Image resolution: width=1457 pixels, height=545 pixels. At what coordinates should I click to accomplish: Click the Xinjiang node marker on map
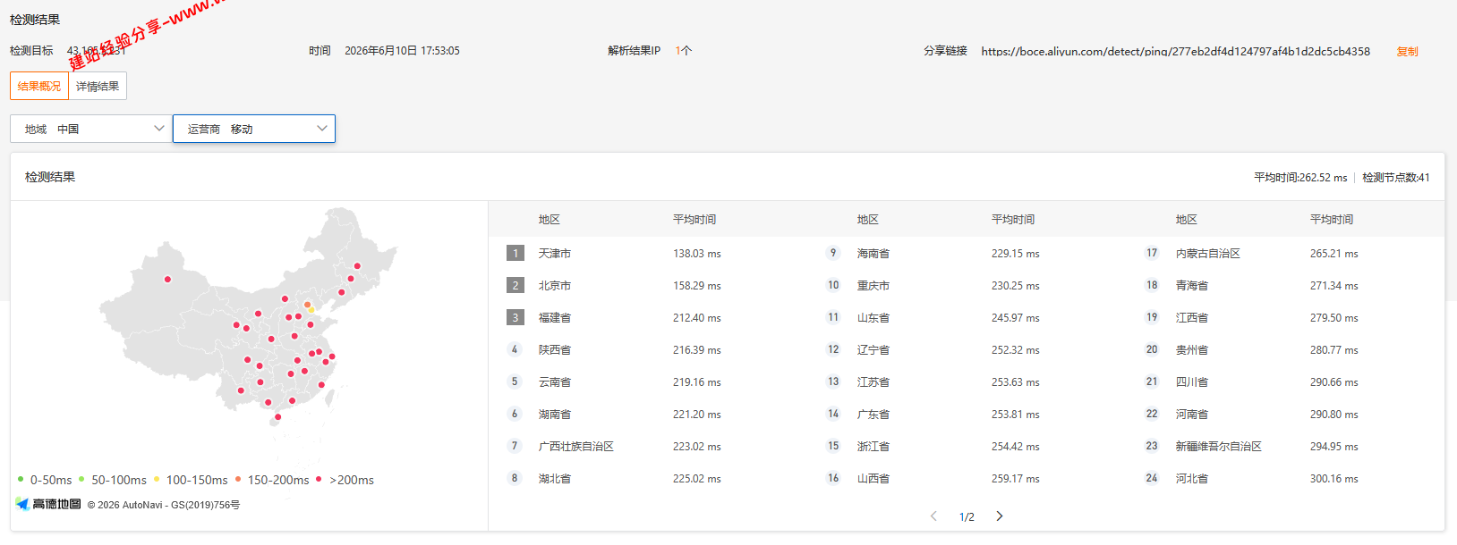(x=167, y=279)
